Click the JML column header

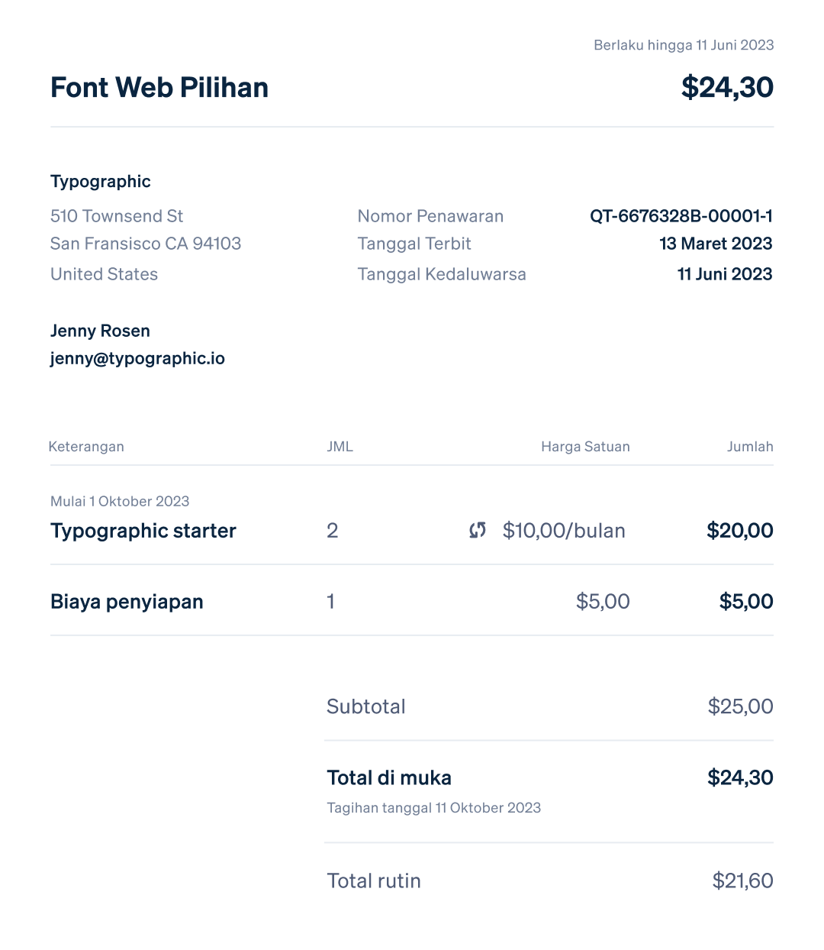(340, 447)
